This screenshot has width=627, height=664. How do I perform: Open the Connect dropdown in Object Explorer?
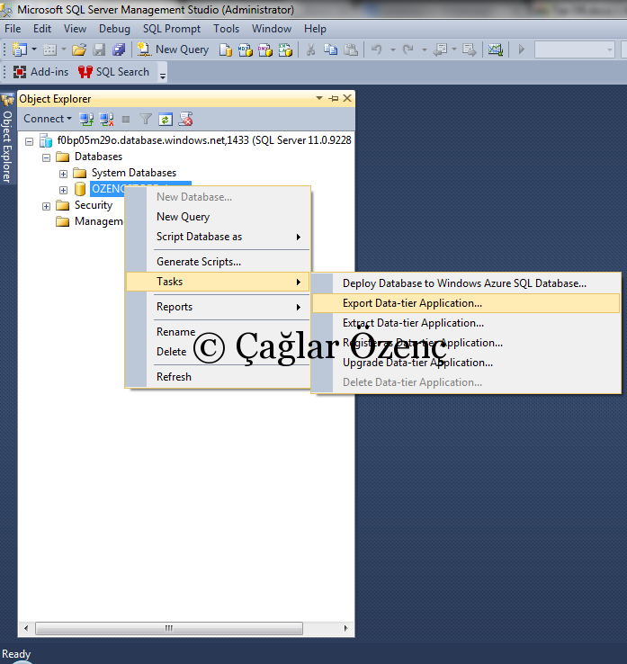coord(48,119)
